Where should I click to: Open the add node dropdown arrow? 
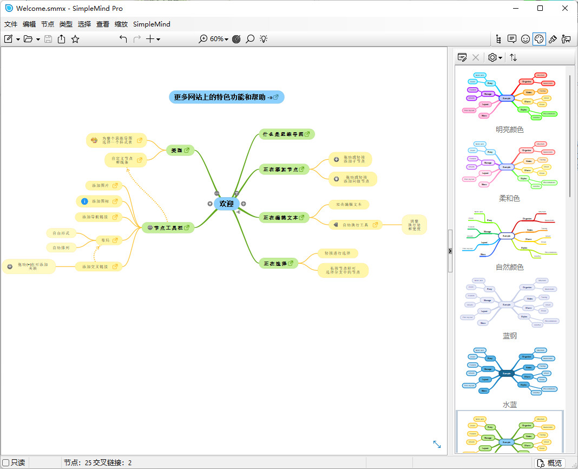[x=158, y=39]
